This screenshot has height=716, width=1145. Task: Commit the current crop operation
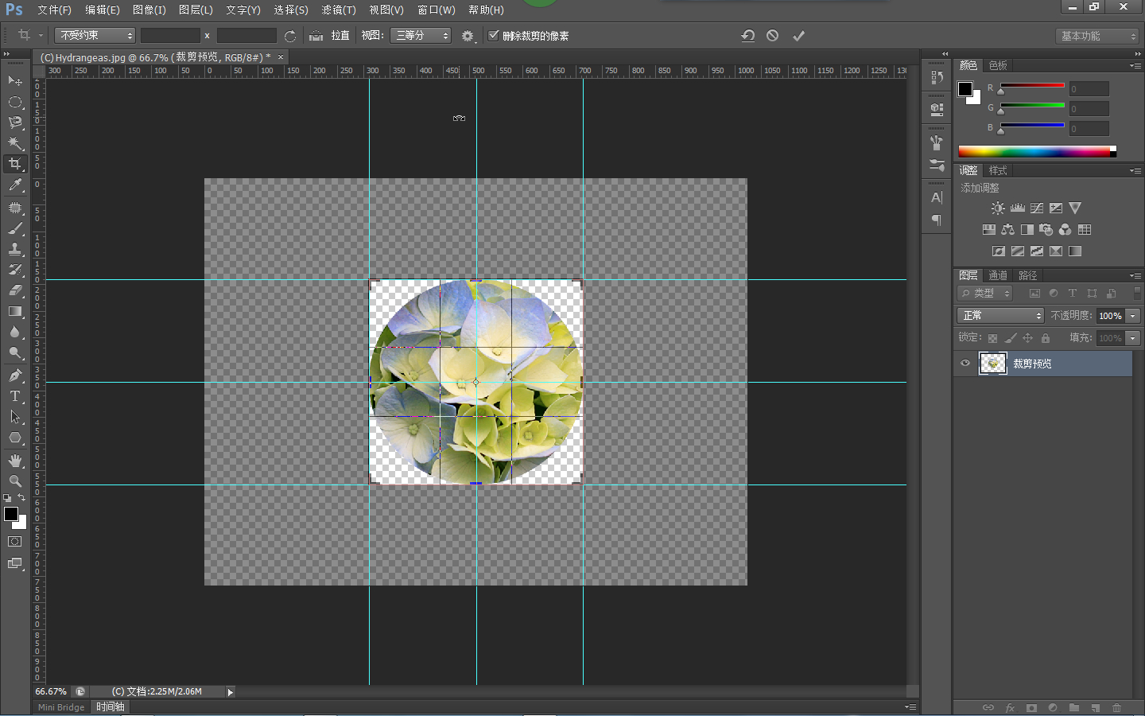(x=798, y=36)
